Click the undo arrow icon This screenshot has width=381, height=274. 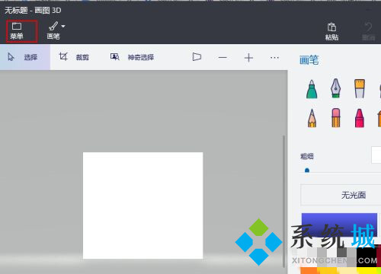[x=368, y=27]
